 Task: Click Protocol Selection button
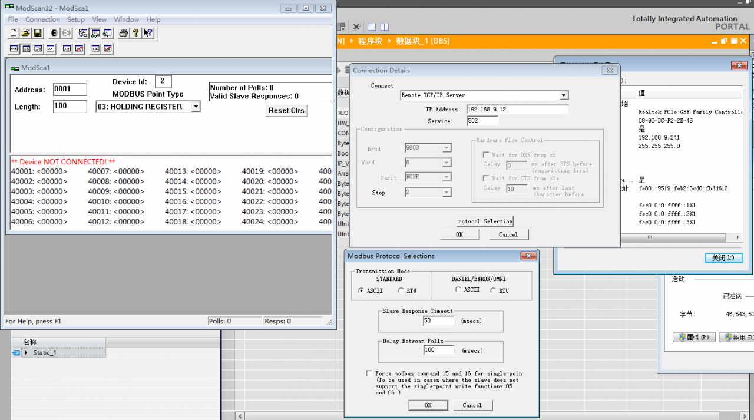[485, 221]
